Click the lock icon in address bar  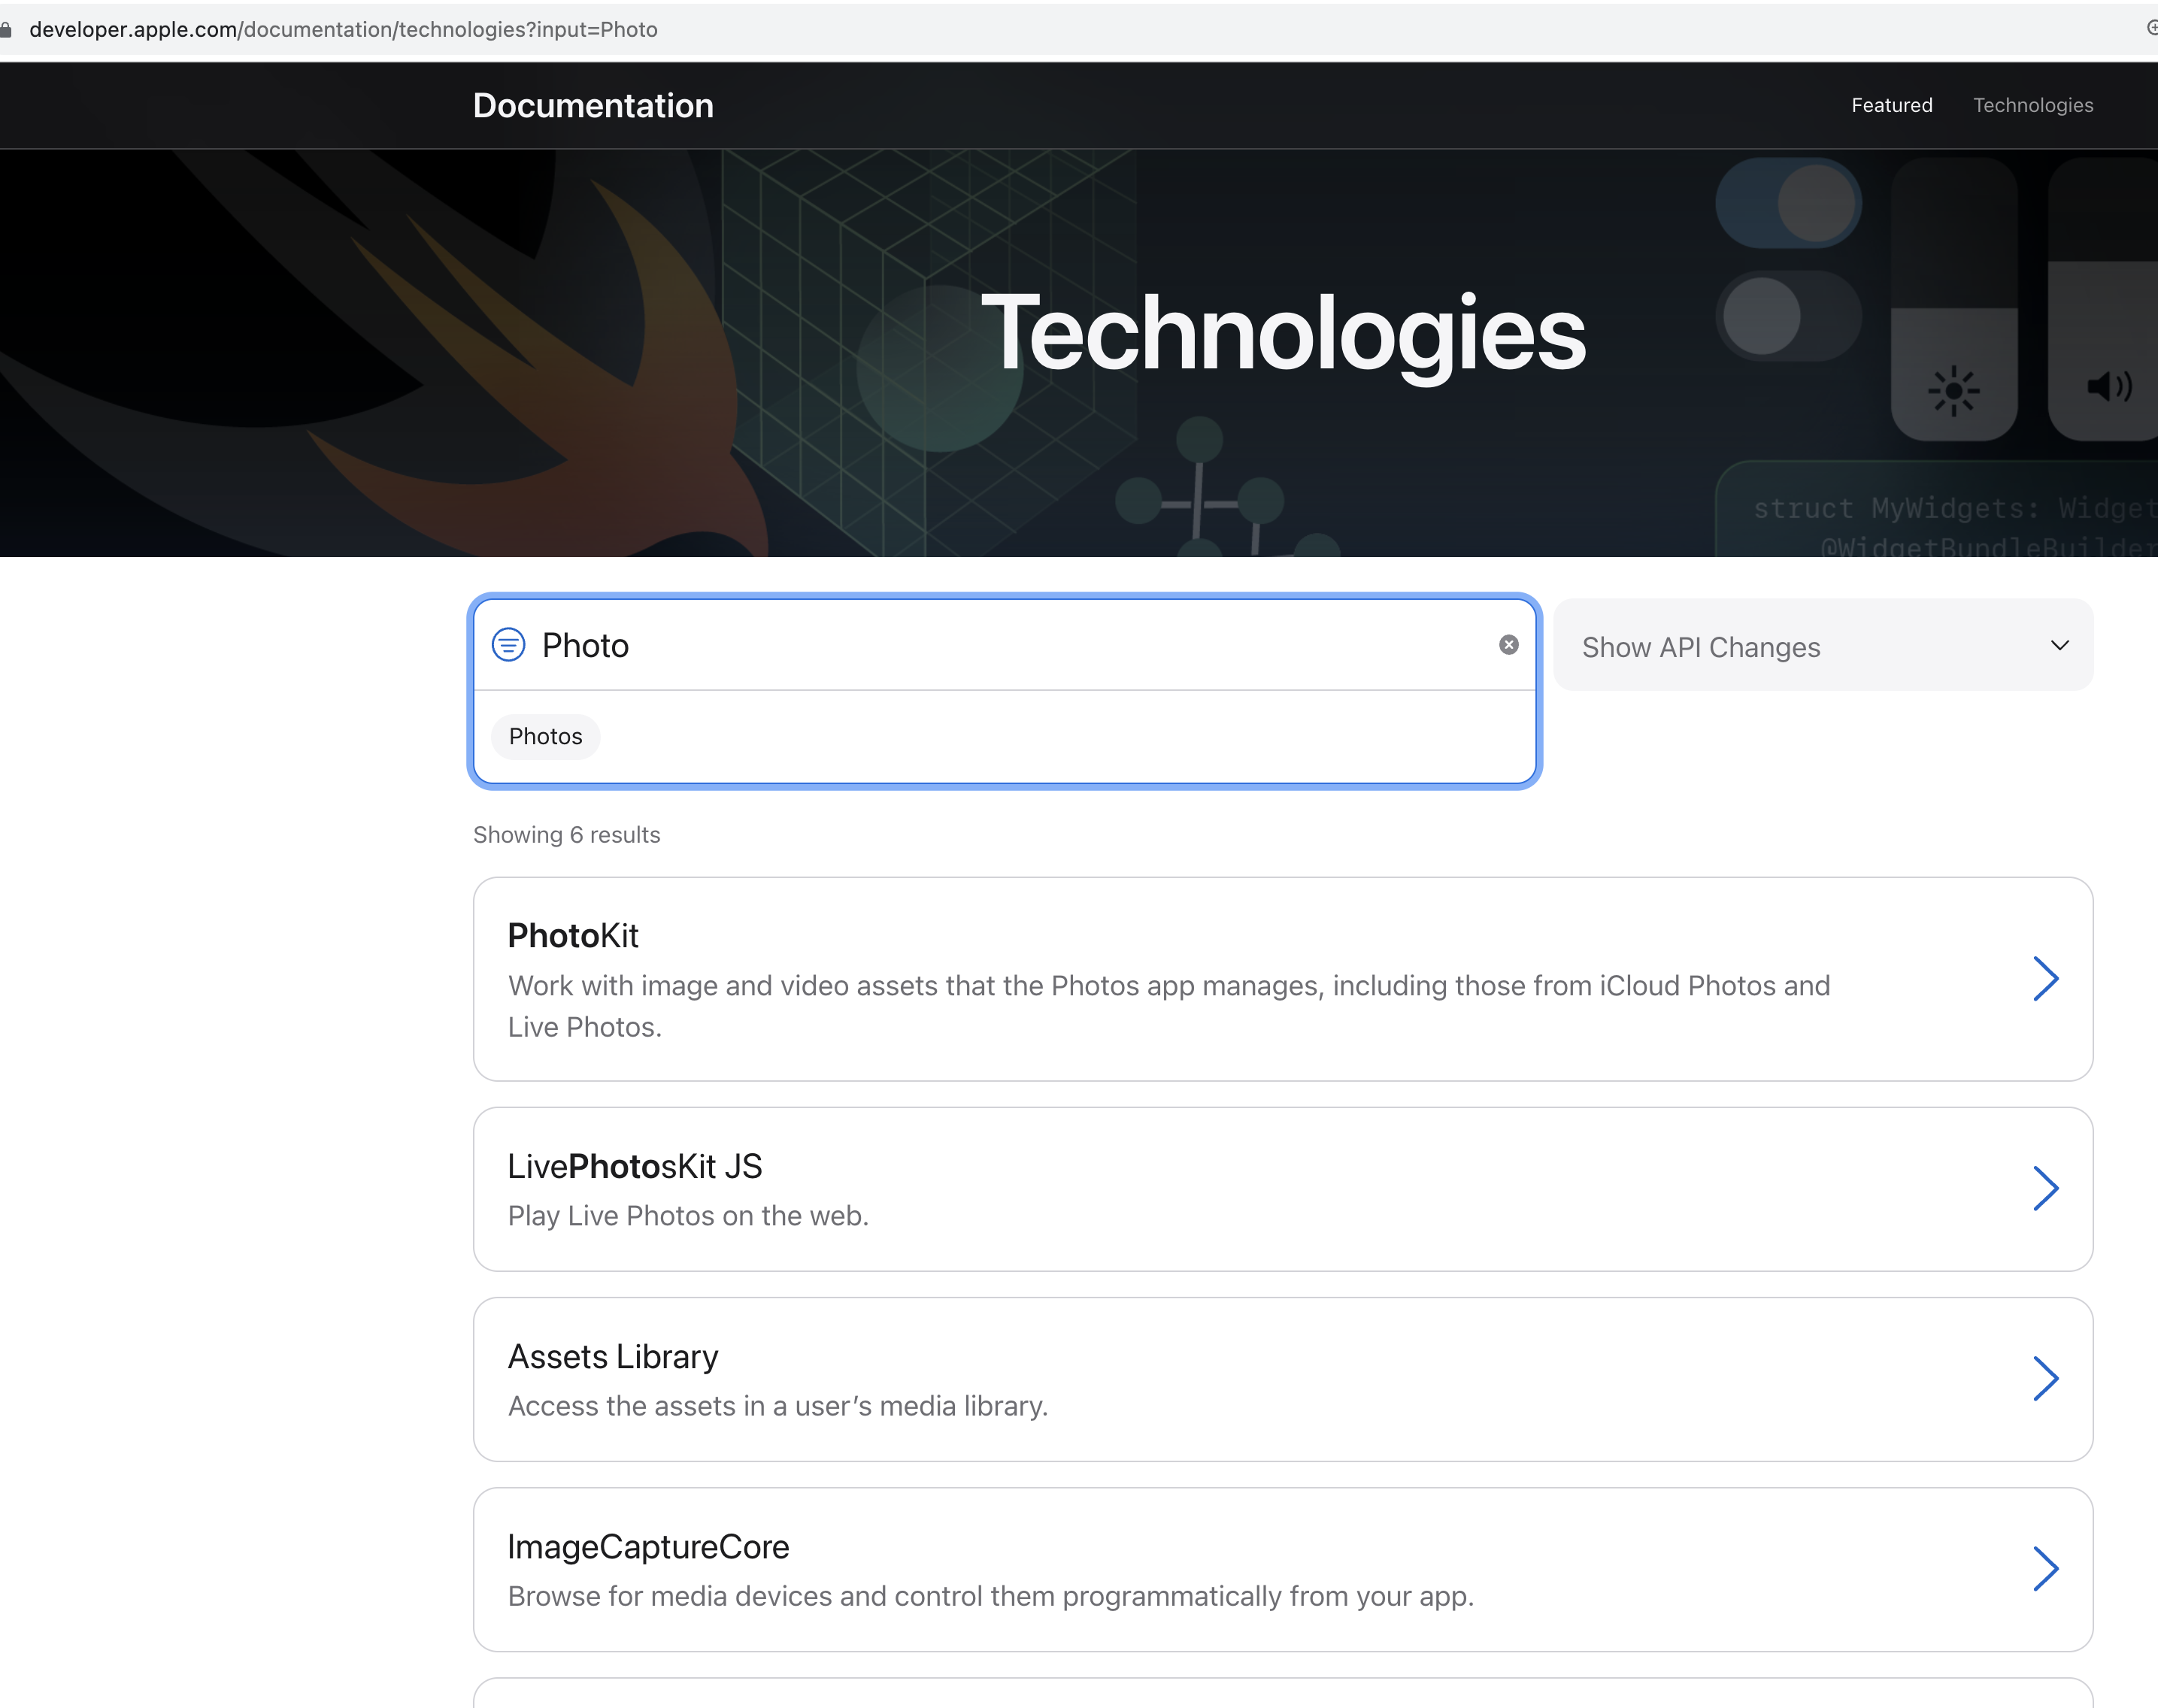6,29
